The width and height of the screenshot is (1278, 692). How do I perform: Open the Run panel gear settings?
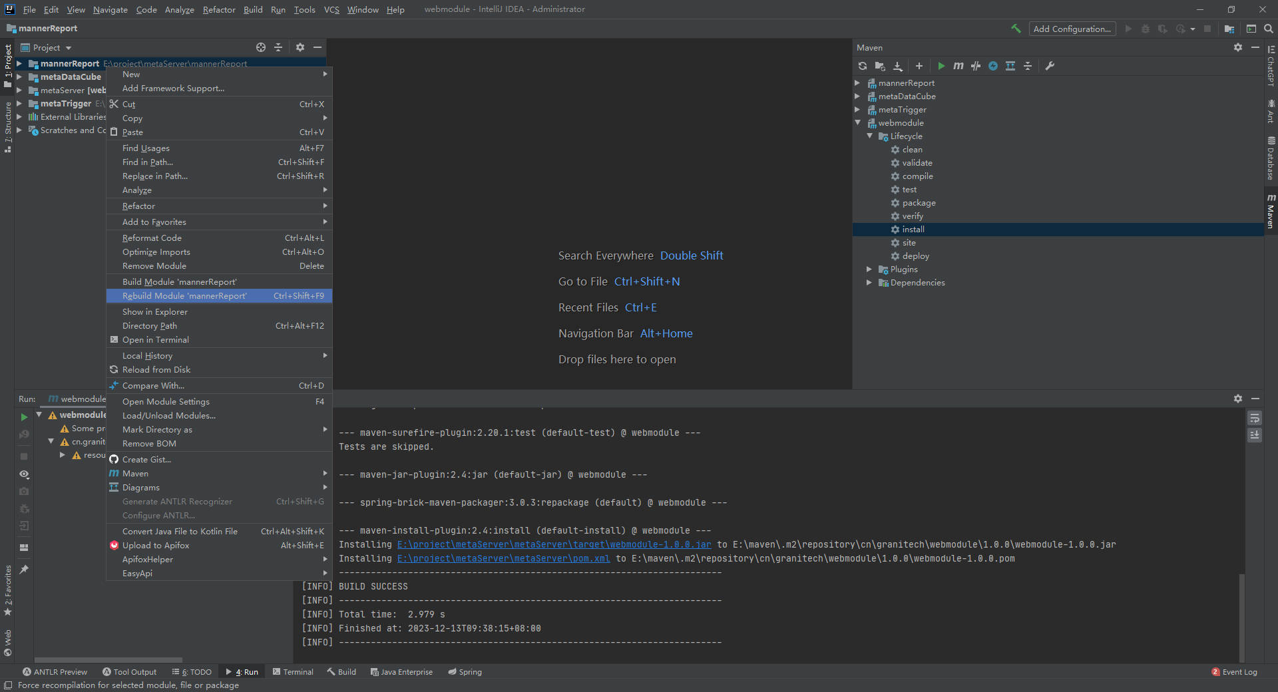coord(1238,398)
